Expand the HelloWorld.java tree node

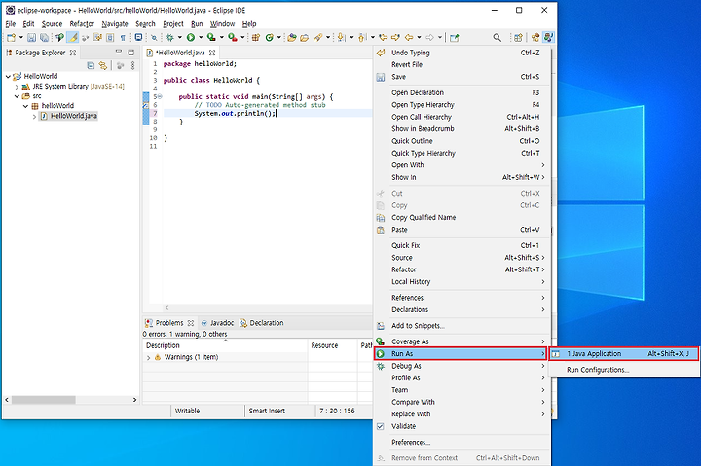[34, 116]
